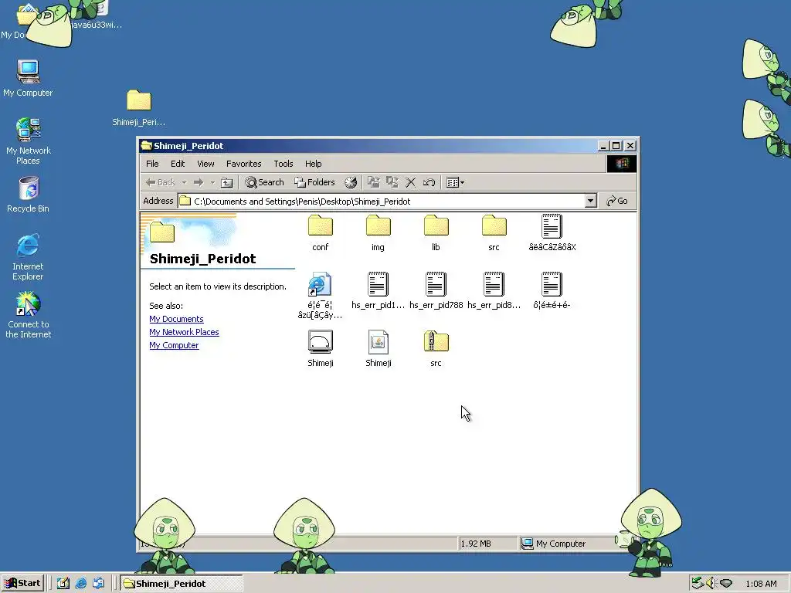791x593 pixels.
Task: Show the Folders pane
Action: 314,182
